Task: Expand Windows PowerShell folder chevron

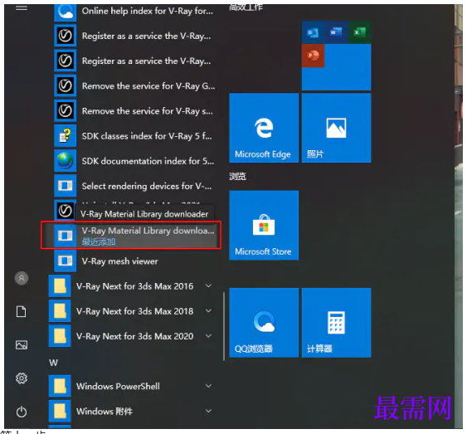Action: coord(208,386)
